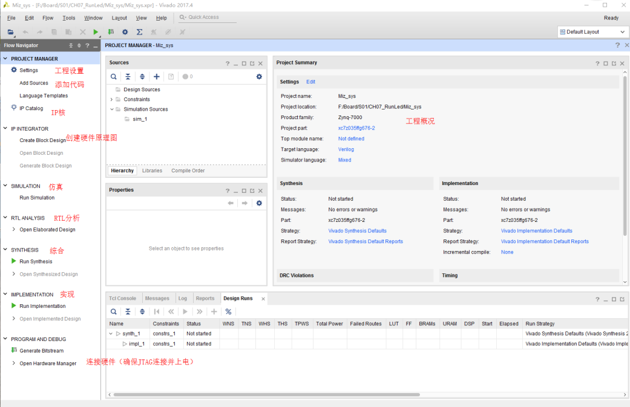The image size is (630, 407).
Task: Collapse all in the Sources panel toolbar
Action: pyautogui.click(x=128, y=77)
